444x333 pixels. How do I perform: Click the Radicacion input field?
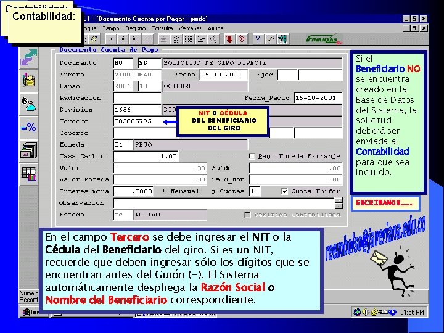[x=138, y=98]
